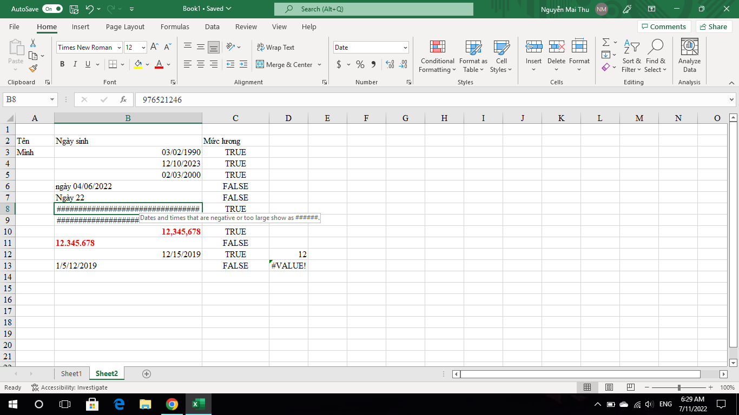Image resolution: width=739 pixels, height=415 pixels.
Task: Add a new sheet with plus button
Action: point(146,373)
